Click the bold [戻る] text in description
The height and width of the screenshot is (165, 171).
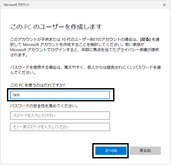[145, 39]
